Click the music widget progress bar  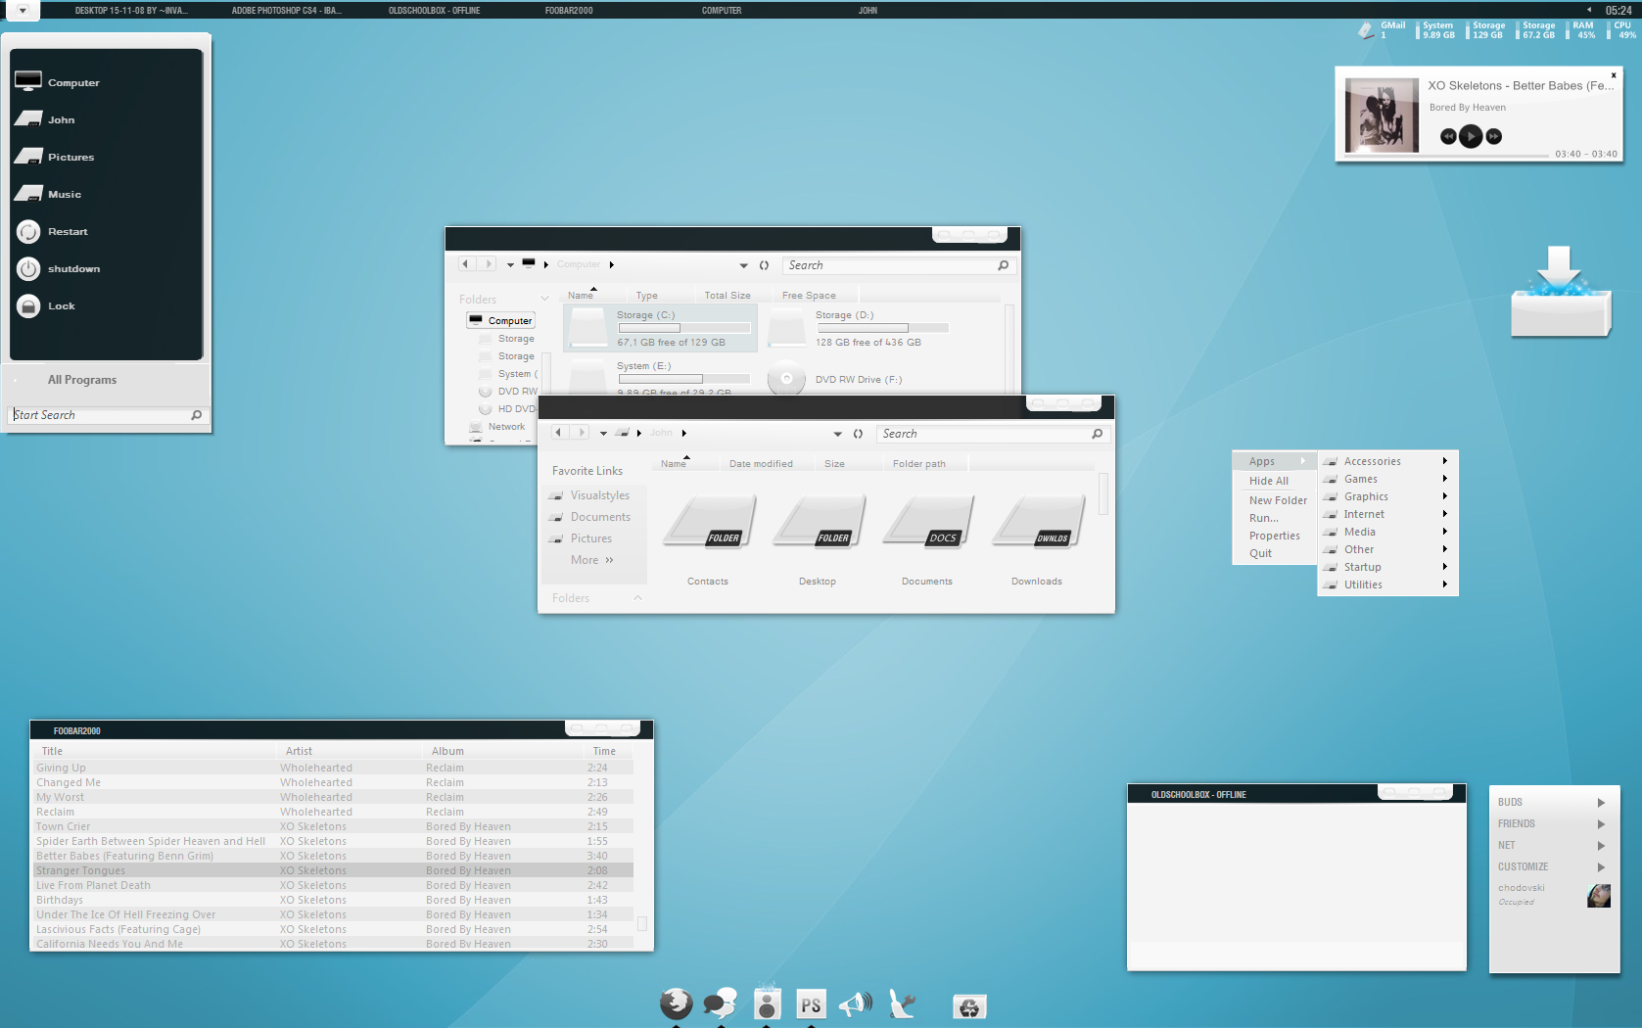click(x=1449, y=154)
